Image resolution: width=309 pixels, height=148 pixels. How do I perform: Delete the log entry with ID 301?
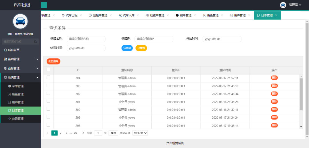pos(274,102)
